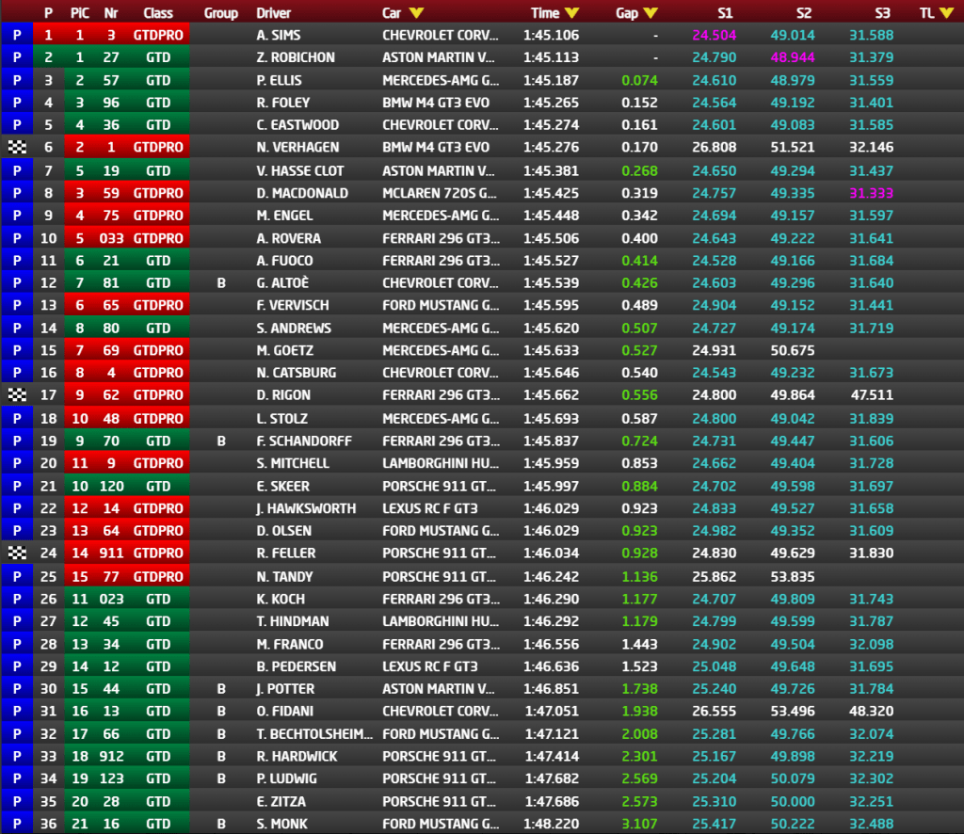Click the checkered flag icon for D. Rigon
The height and width of the screenshot is (834, 964).
pos(17,395)
